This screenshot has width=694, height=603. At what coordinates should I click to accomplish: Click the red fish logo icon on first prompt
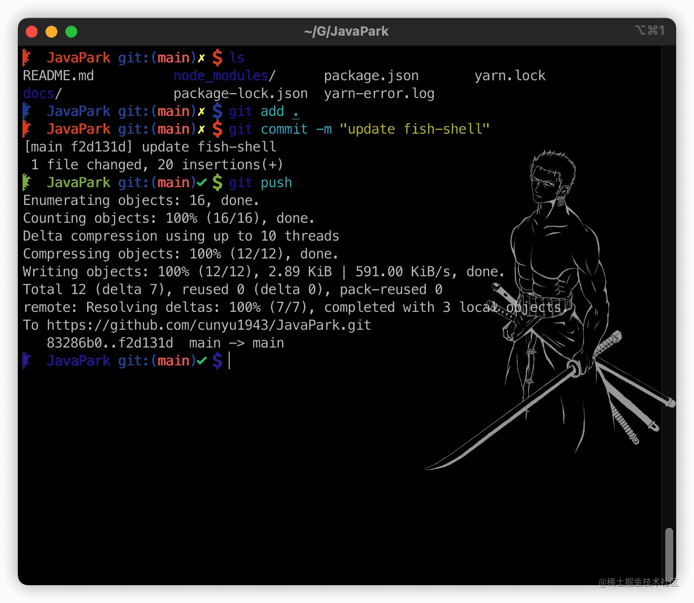point(27,58)
